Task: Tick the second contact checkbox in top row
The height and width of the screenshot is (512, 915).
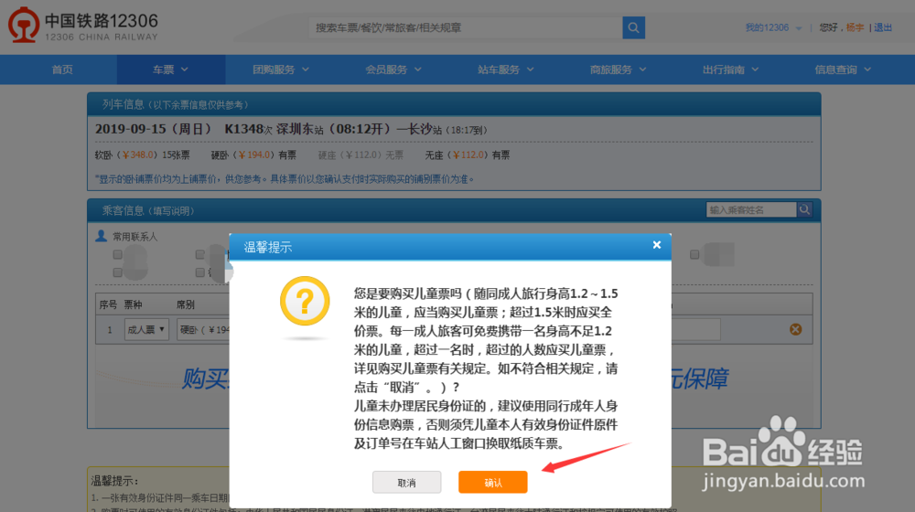Action: click(200, 254)
